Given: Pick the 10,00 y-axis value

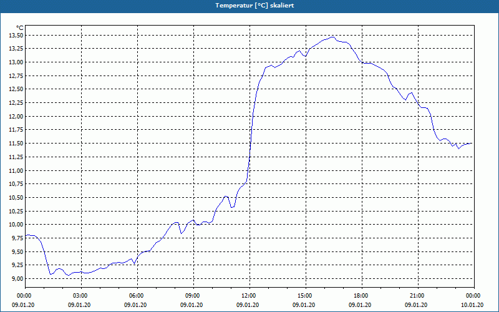Looking at the screenshot, I should (x=16, y=225).
